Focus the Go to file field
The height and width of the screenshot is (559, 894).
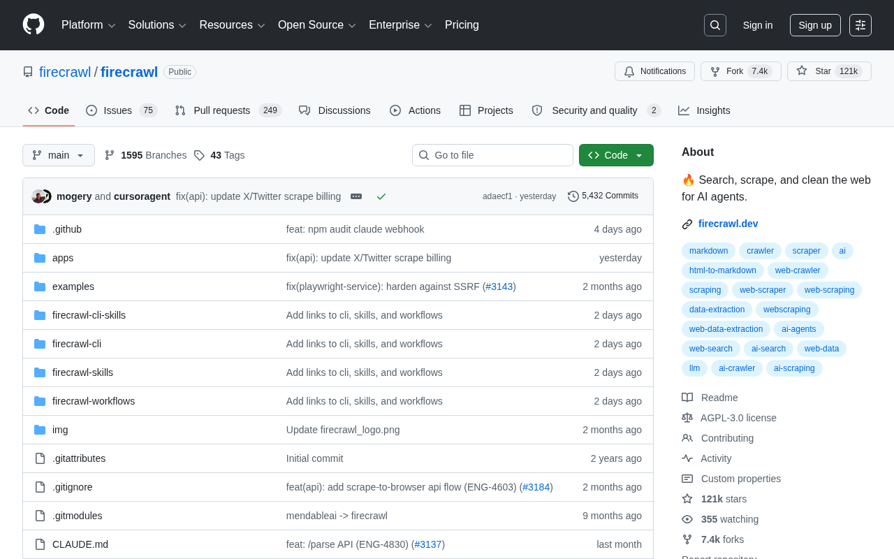pos(492,155)
